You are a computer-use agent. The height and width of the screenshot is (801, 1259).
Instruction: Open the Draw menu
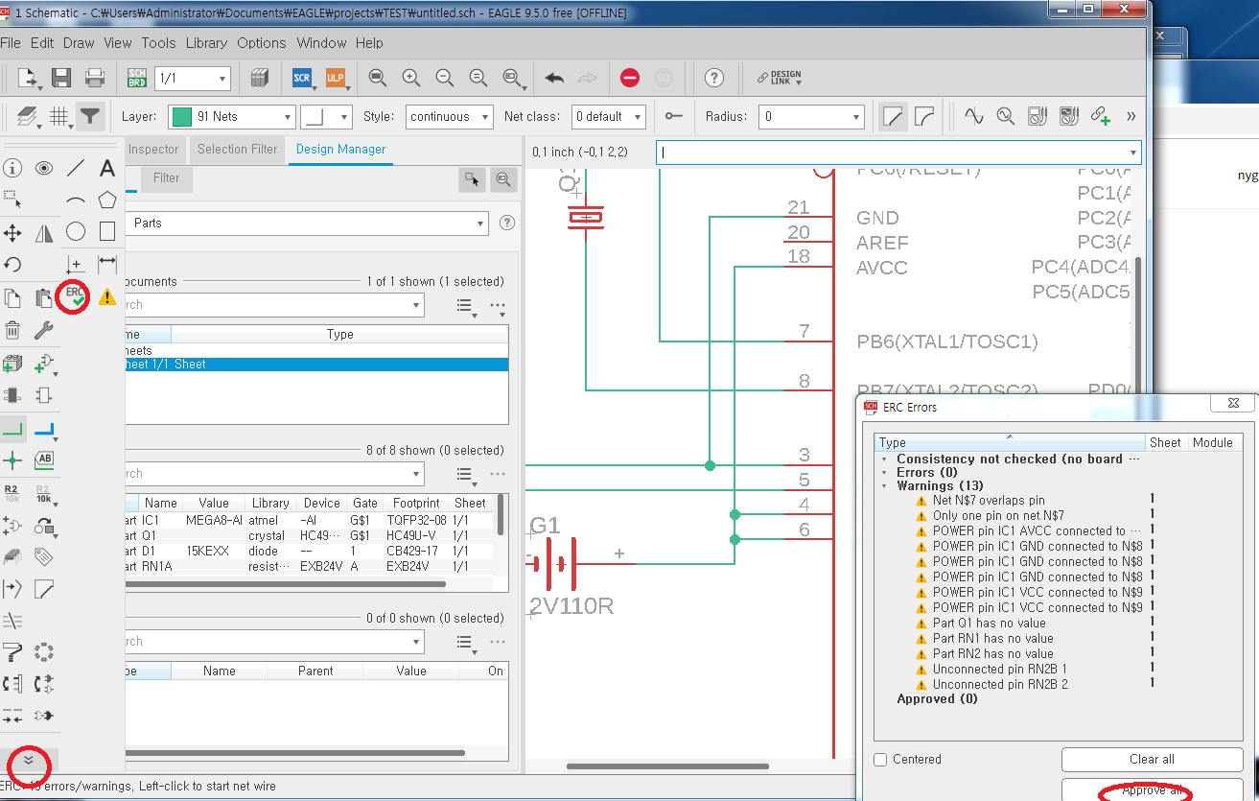79,43
